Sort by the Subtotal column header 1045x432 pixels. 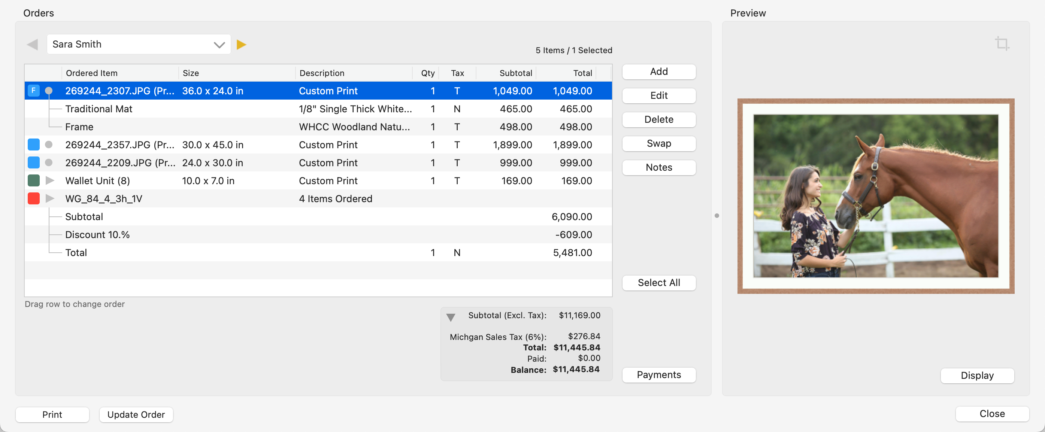pyautogui.click(x=515, y=73)
